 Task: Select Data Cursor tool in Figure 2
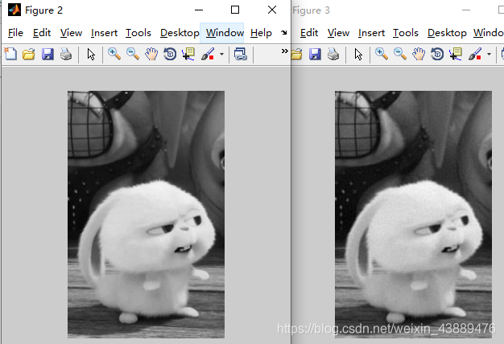click(x=188, y=54)
